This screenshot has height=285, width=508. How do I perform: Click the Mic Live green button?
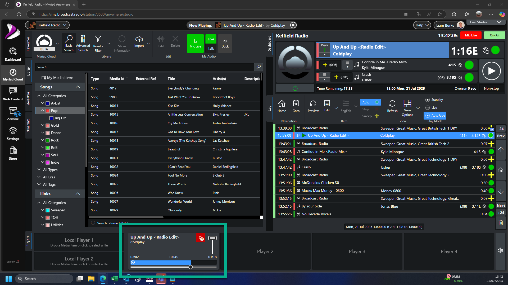point(195,44)
